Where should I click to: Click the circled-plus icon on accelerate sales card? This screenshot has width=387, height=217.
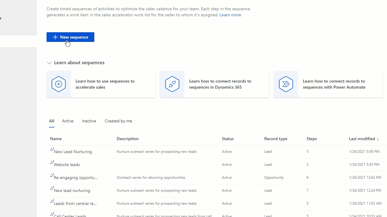coord(58,84)
